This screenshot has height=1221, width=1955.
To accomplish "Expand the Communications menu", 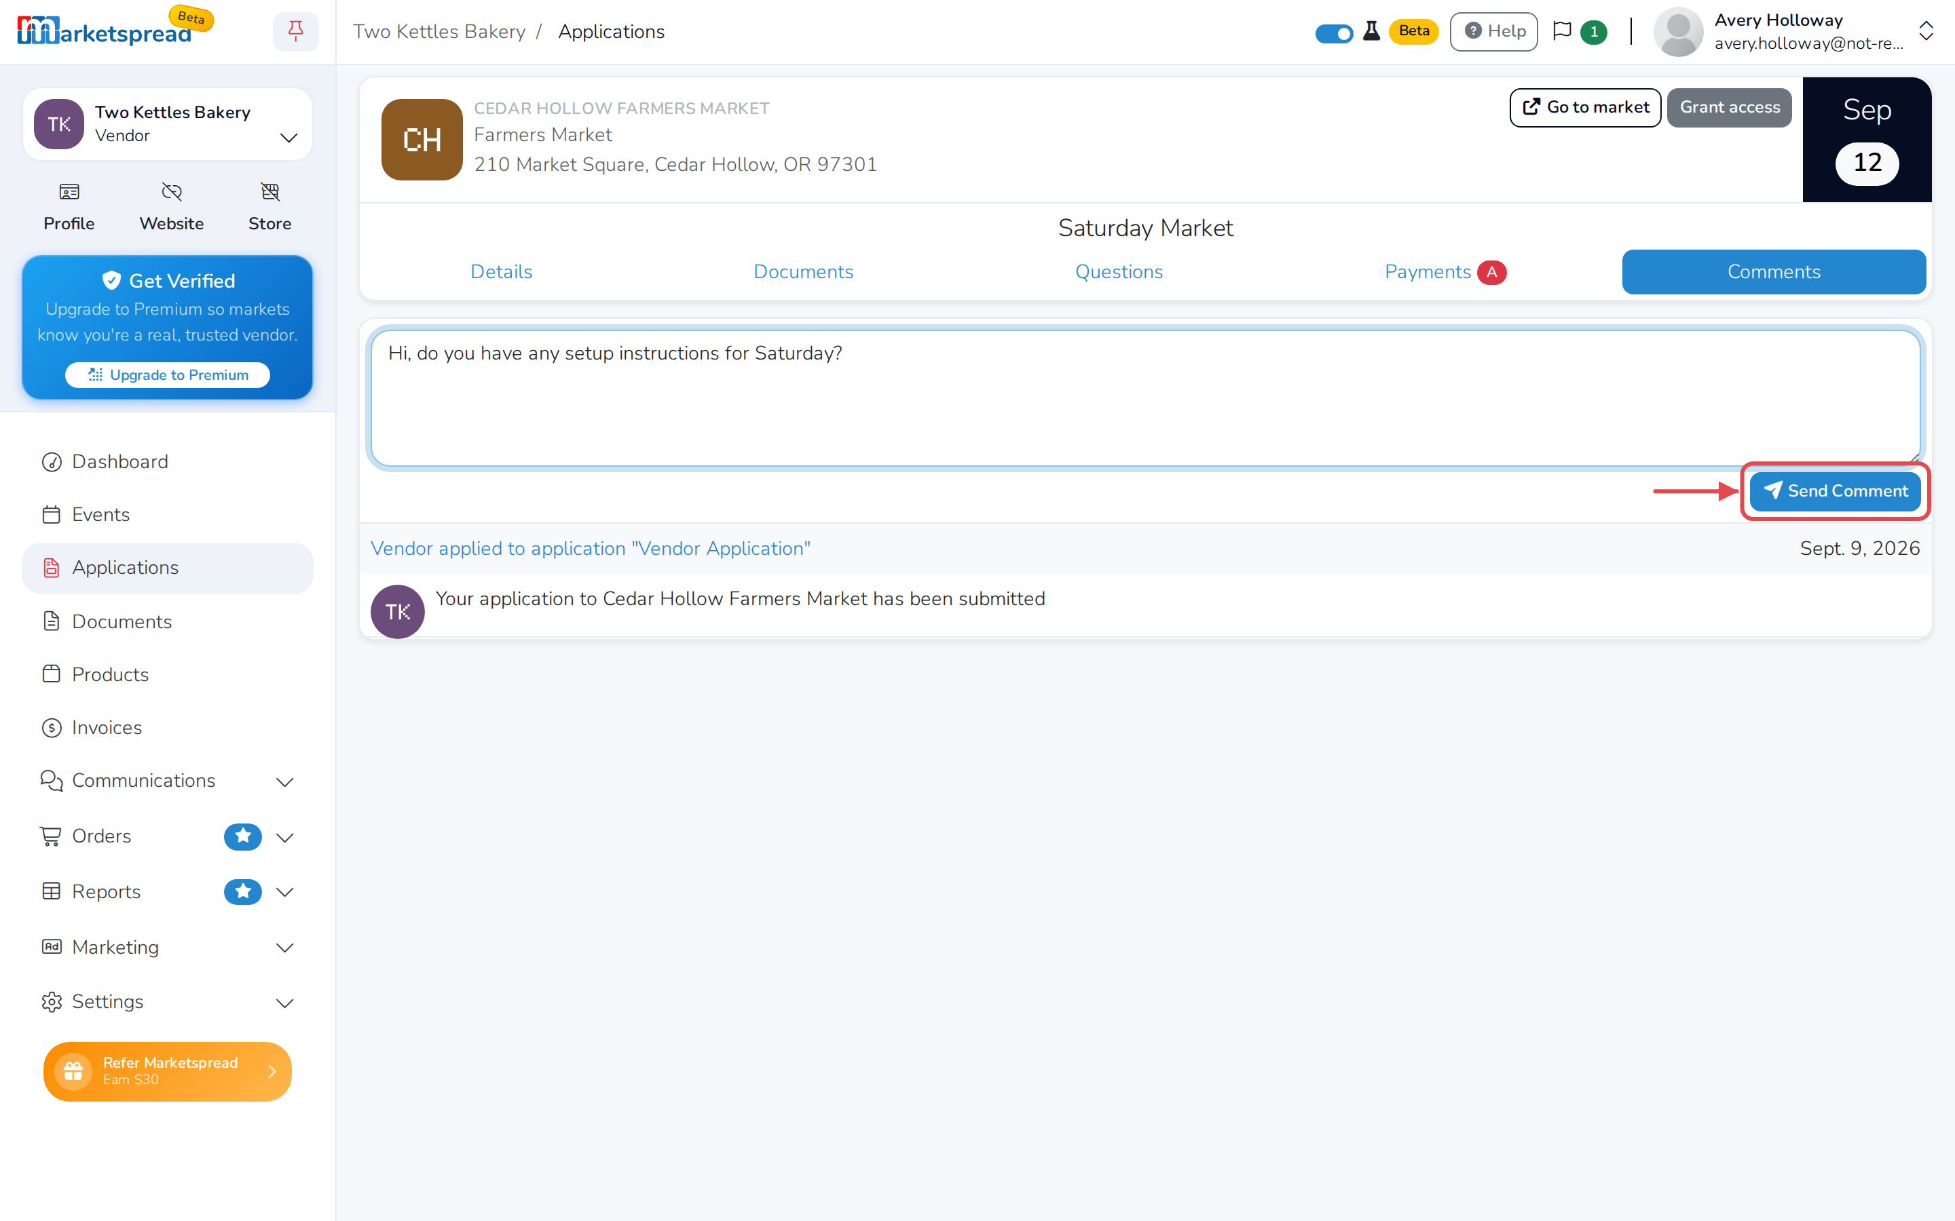I will coord(167,781).
